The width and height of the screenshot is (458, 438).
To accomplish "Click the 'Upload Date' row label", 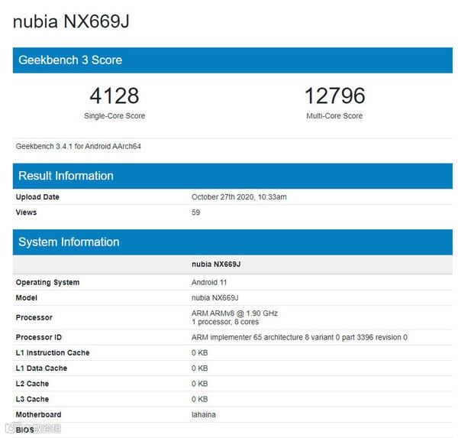I will (x=37, y=197).
